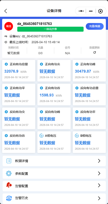The width and height of the screenshot is (108, 204).
Task: Click the 到期时间 label
Action: click(x=13, y=48)
